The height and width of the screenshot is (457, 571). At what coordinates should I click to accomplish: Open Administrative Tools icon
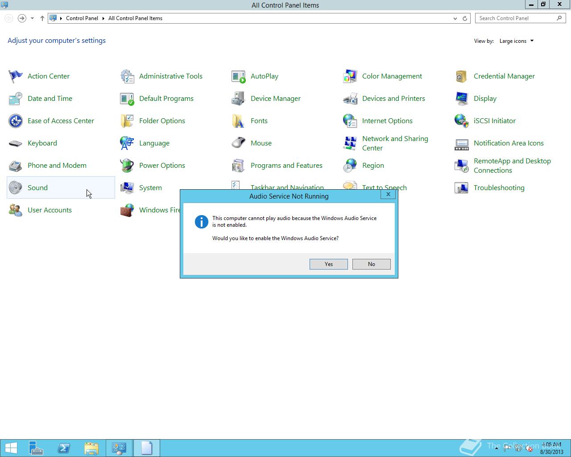pos(127,76)
